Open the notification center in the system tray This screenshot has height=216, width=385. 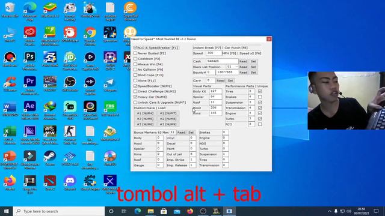(376, 211)
